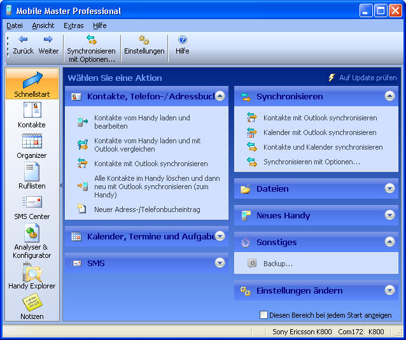The height and width of the screenshot is (340, 406).
Task: Expand the Dateien section
Action: 389,188
